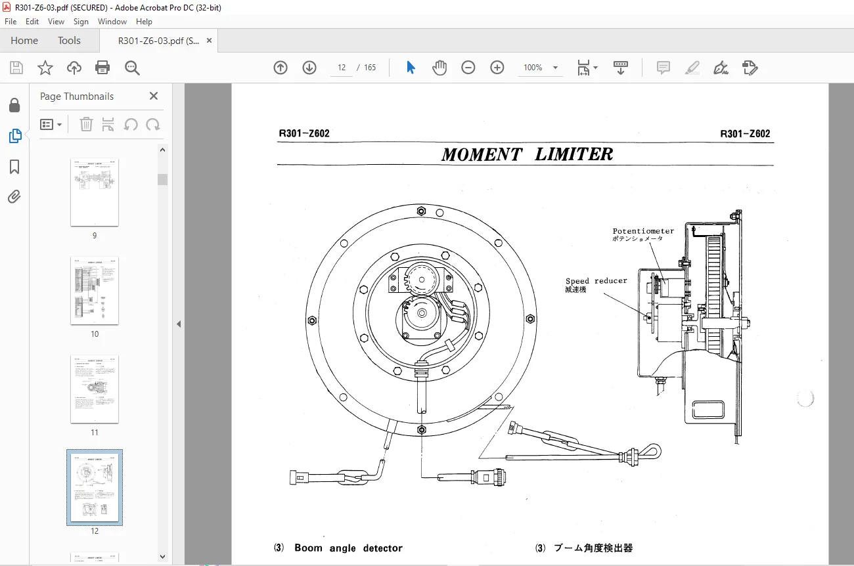854x566 pixels.
Task: Choose the selection arrow tool
Action: pyautogui.click(x=411, y=68)
